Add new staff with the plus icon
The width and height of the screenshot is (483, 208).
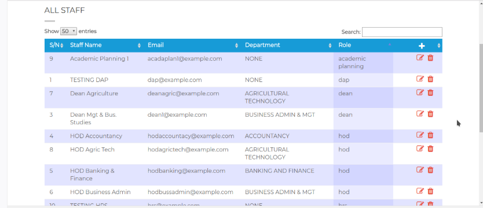pos(422,46)
